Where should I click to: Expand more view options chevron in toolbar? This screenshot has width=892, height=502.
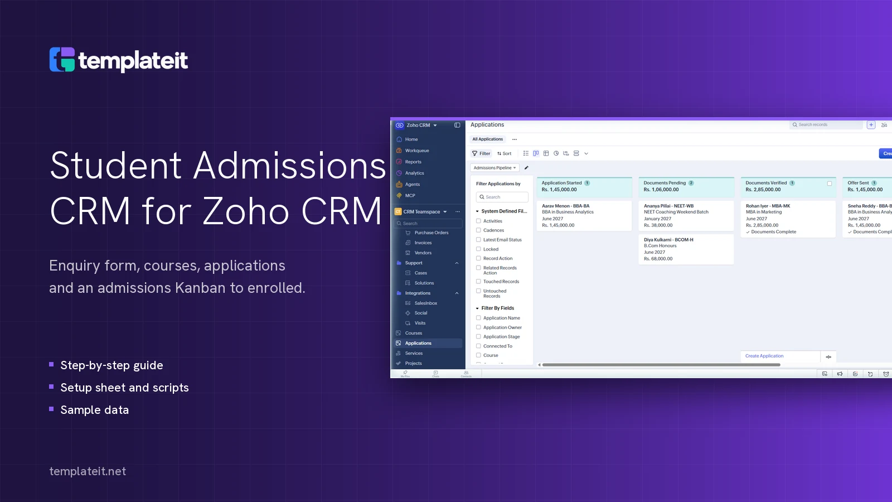pyautogui.click(x=586, y=153)
